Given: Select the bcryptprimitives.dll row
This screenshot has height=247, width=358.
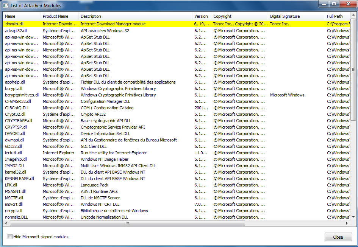Looking at the screenshot, I should tap(177, 95).
